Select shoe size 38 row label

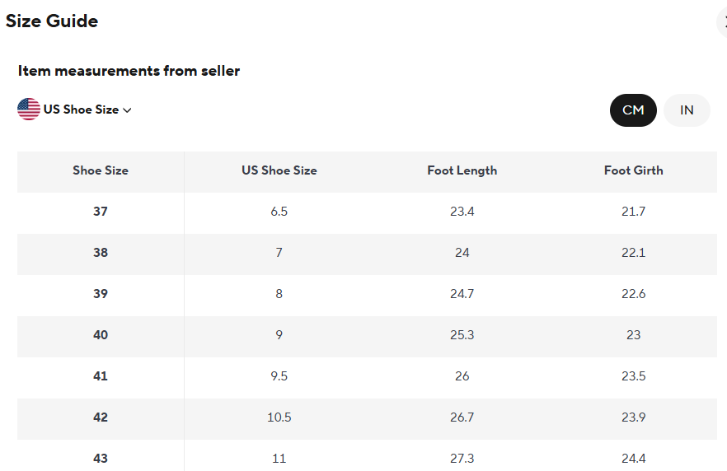[x=101, y=253]
